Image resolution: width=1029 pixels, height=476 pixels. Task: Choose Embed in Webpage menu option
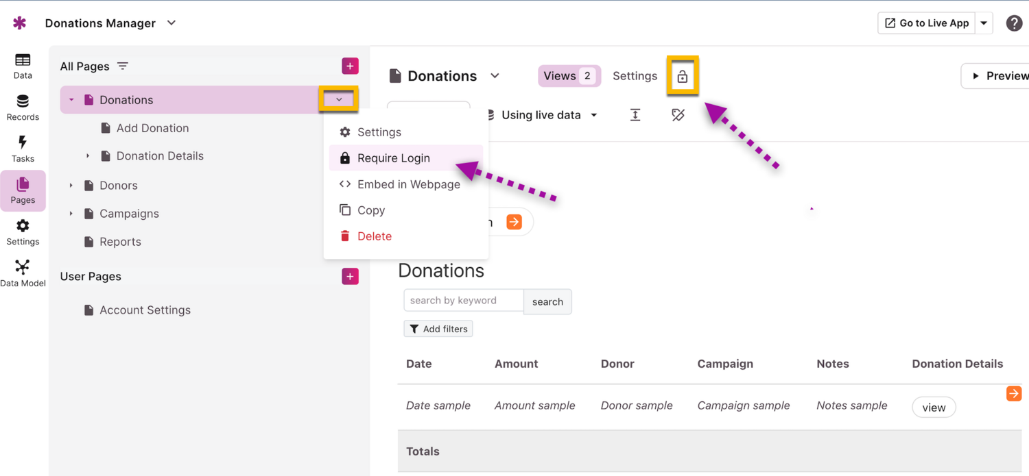tap(408, 184)
